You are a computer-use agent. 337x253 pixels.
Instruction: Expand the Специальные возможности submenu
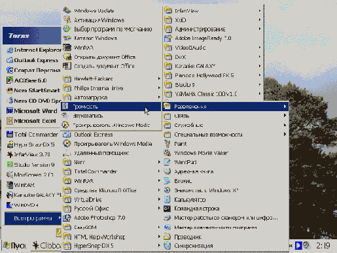tap(226, 135)
